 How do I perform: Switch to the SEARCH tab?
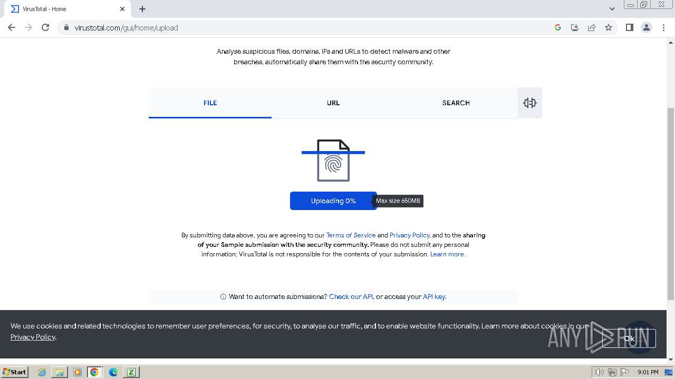click(456, 103)
